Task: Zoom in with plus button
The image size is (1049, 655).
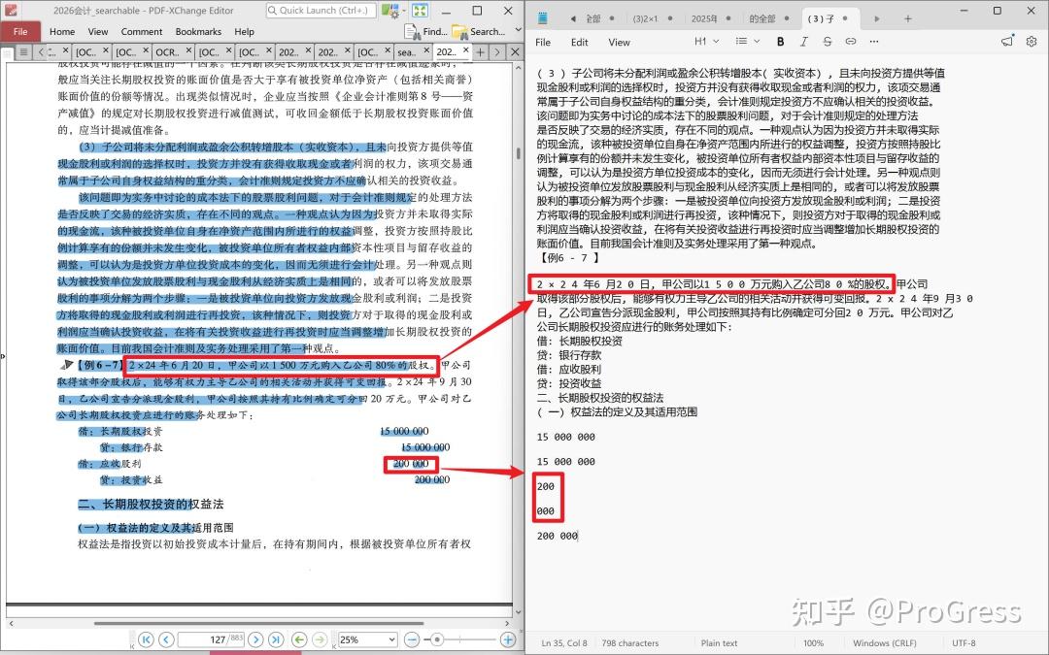Action: coord(508,639)
